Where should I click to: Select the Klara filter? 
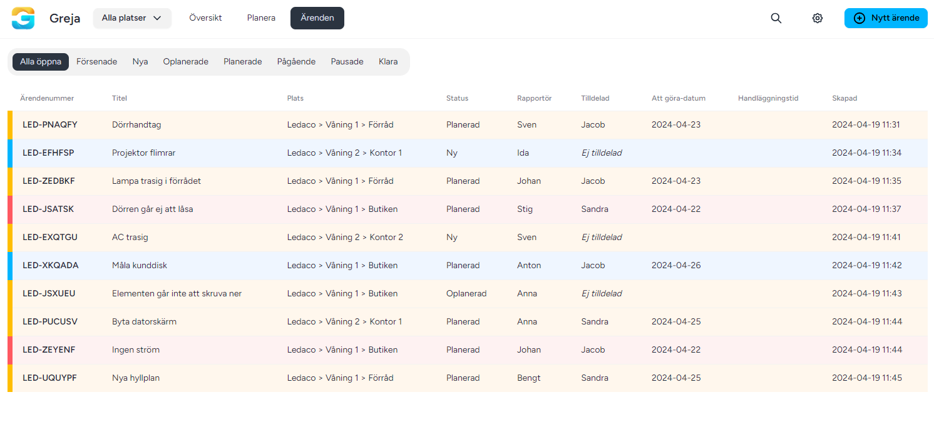388,62
